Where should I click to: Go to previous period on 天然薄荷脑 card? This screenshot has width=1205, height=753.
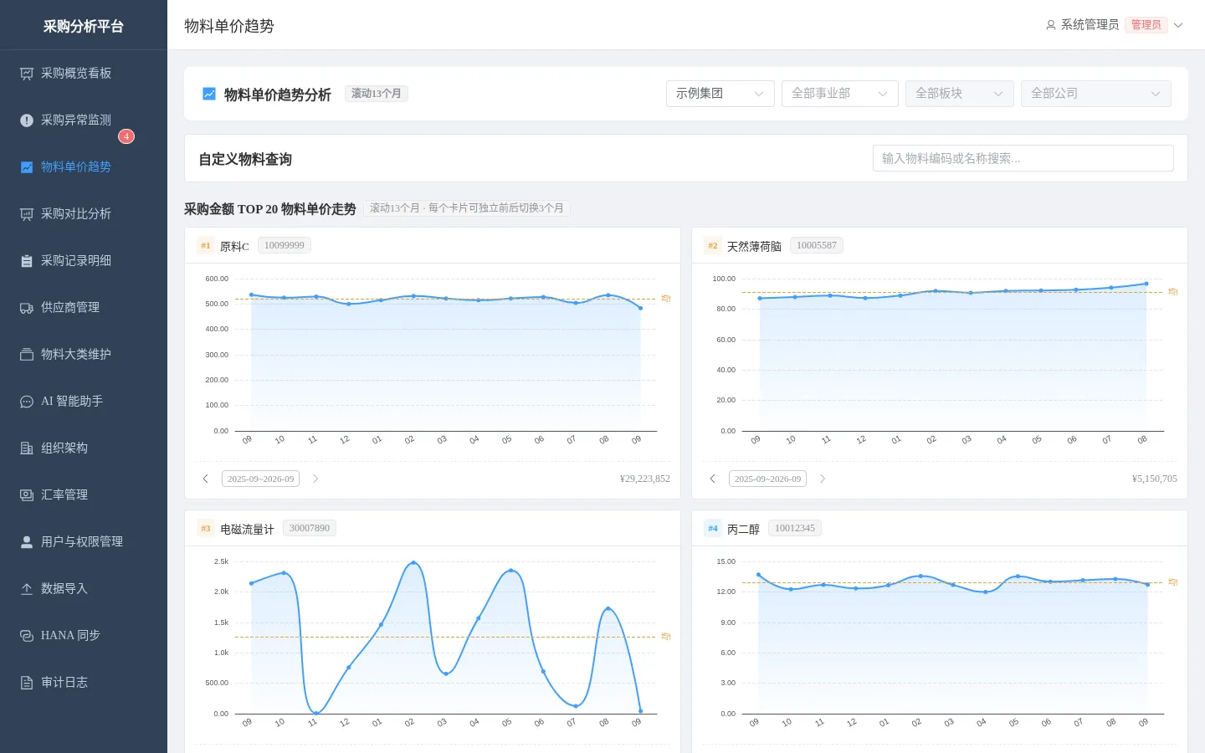tap(713, 479)
